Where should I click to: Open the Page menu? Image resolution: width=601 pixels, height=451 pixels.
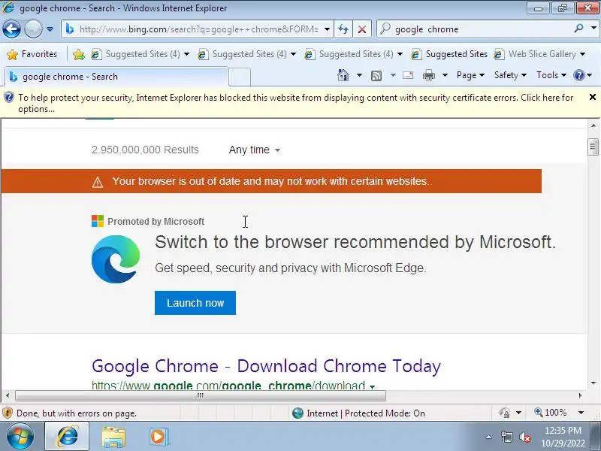[x=470, y=75]
